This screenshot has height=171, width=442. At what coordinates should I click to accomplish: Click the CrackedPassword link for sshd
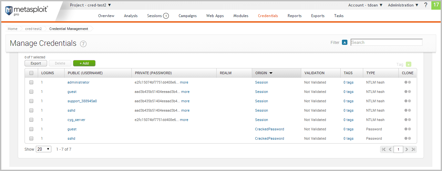(x=269, y=138)
